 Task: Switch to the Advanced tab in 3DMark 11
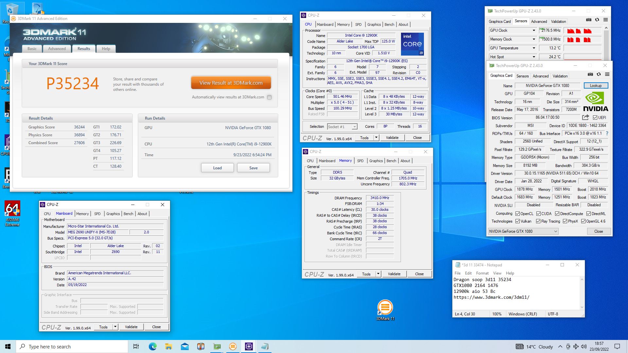57,49
